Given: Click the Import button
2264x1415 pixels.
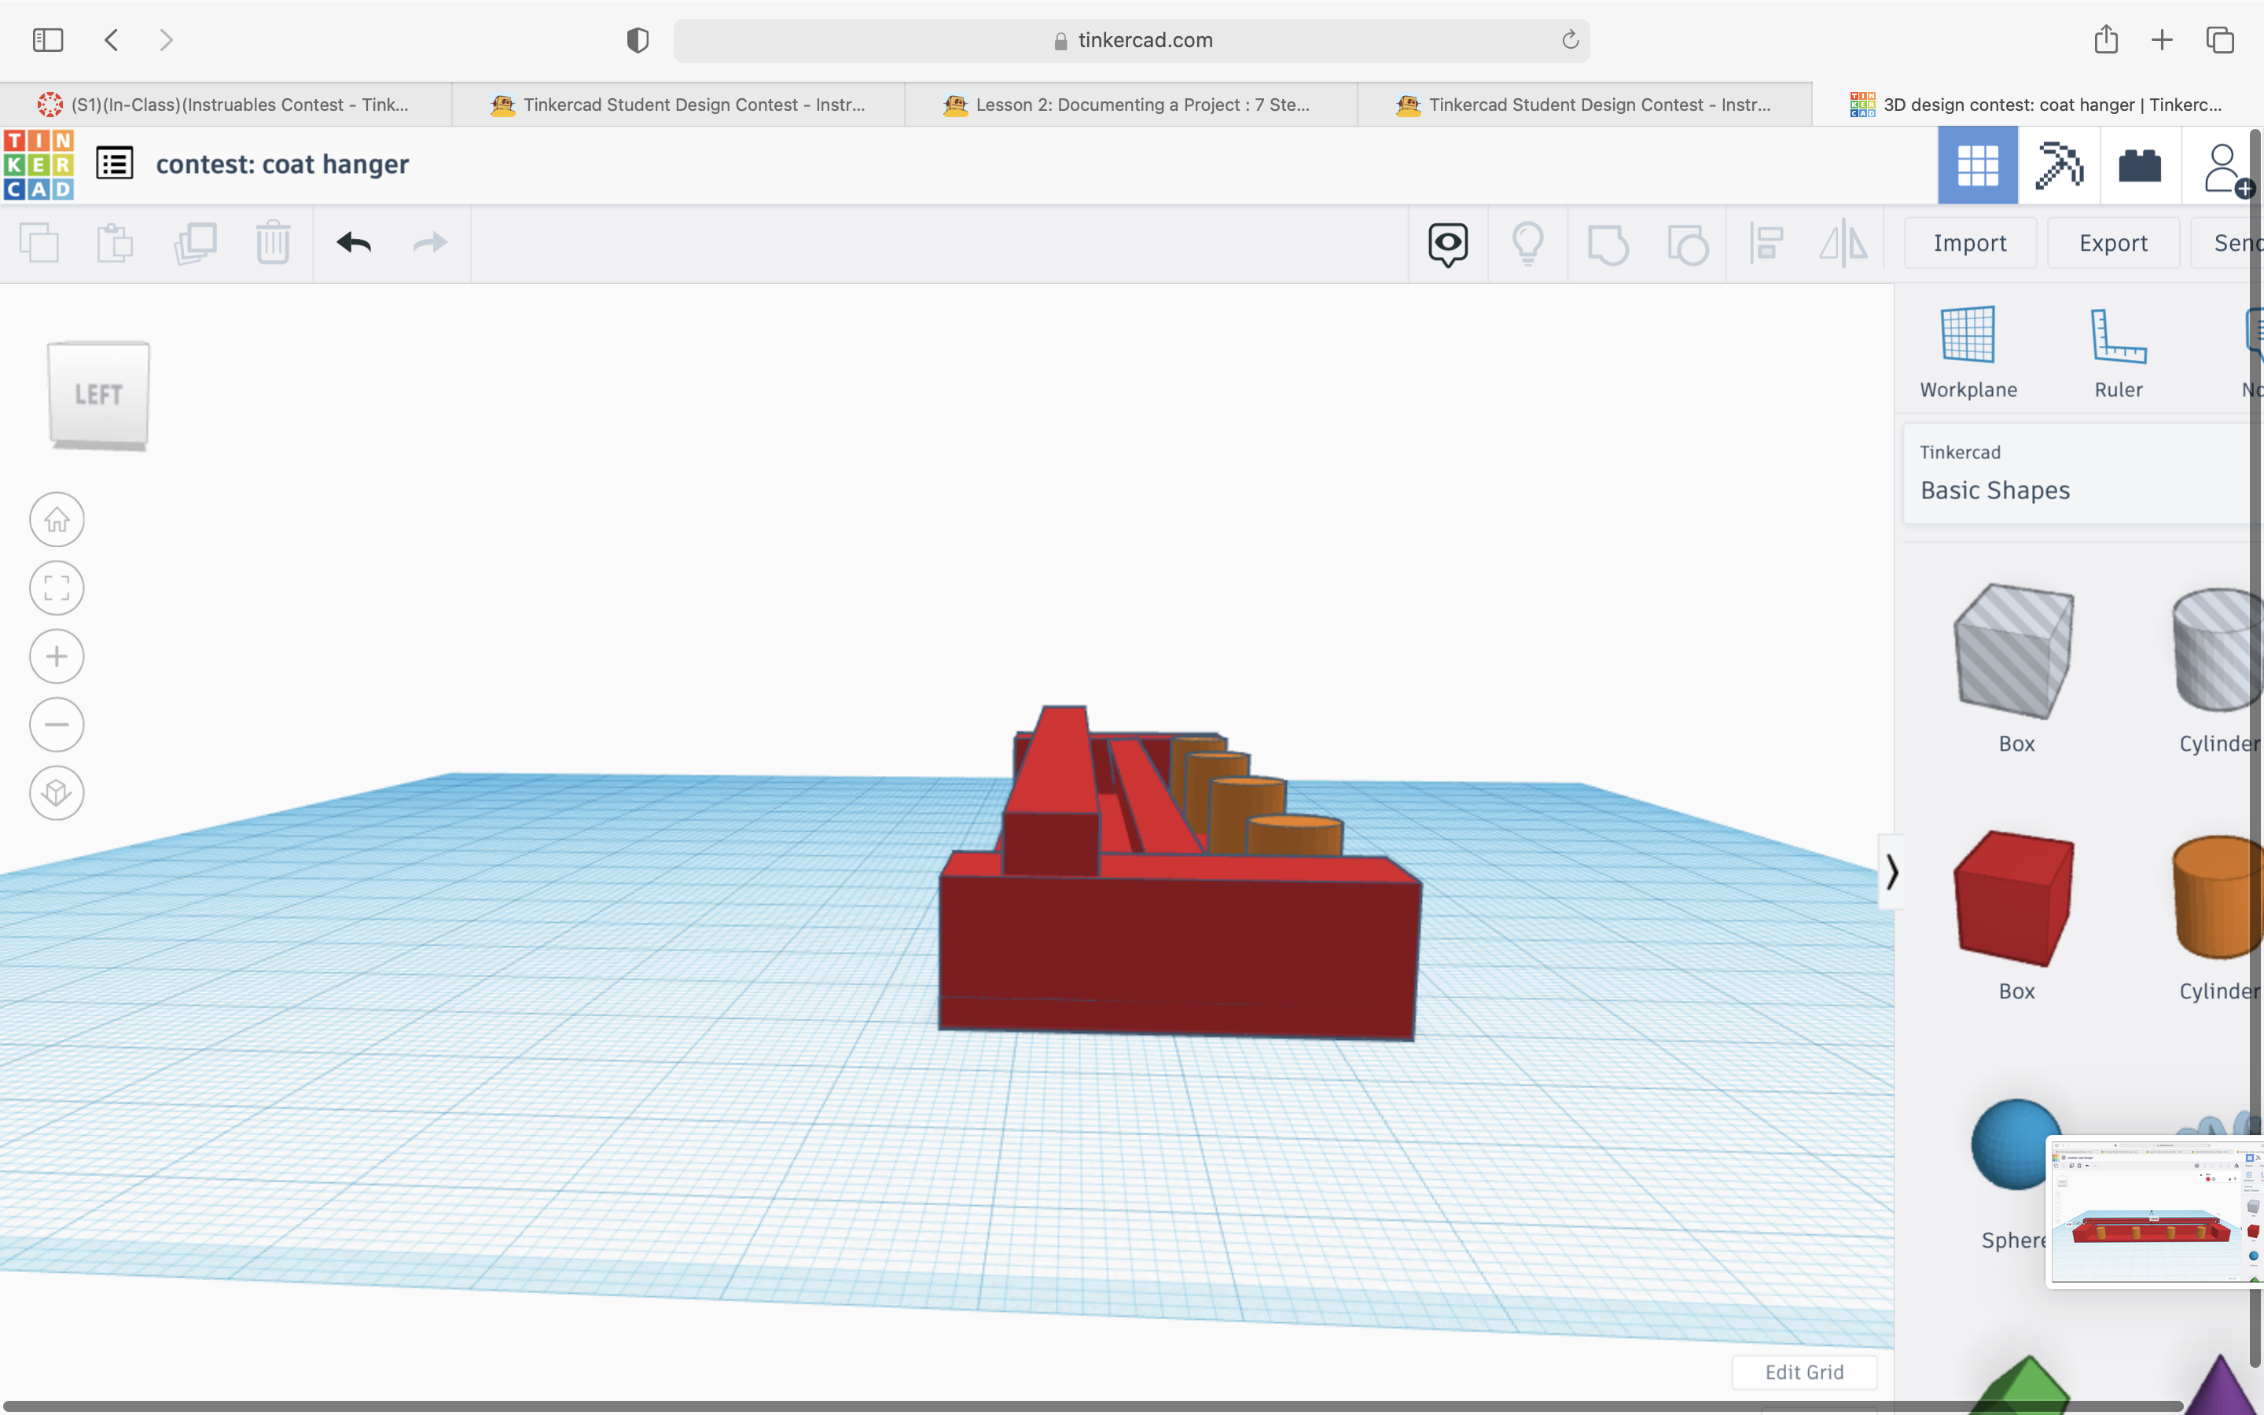Looking at the screenshot, I should click(1969, 244).
